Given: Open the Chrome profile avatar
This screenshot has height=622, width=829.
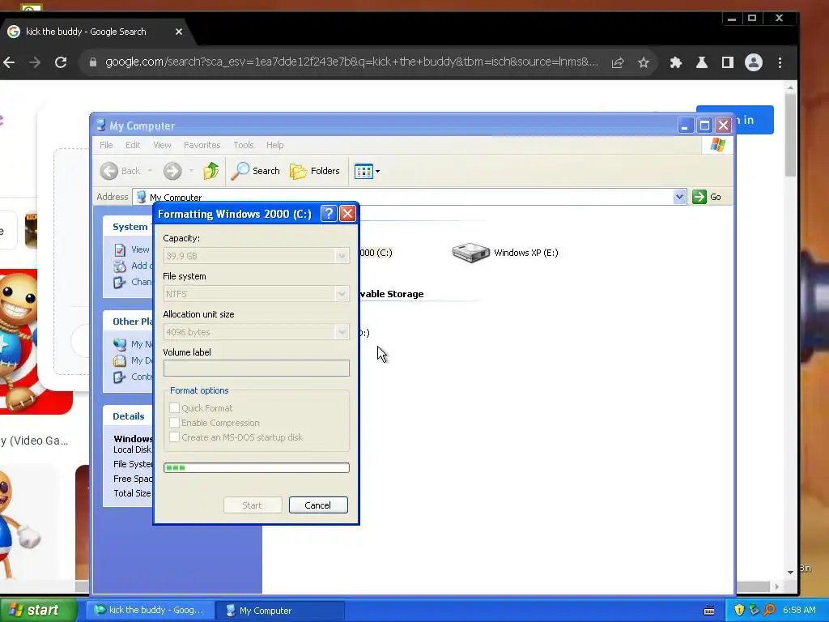Looking at the screenshot, I should (754, 62).
